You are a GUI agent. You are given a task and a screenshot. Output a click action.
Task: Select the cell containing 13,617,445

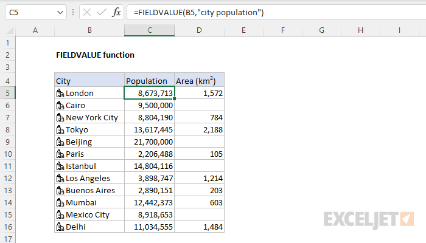coord(150,129)
